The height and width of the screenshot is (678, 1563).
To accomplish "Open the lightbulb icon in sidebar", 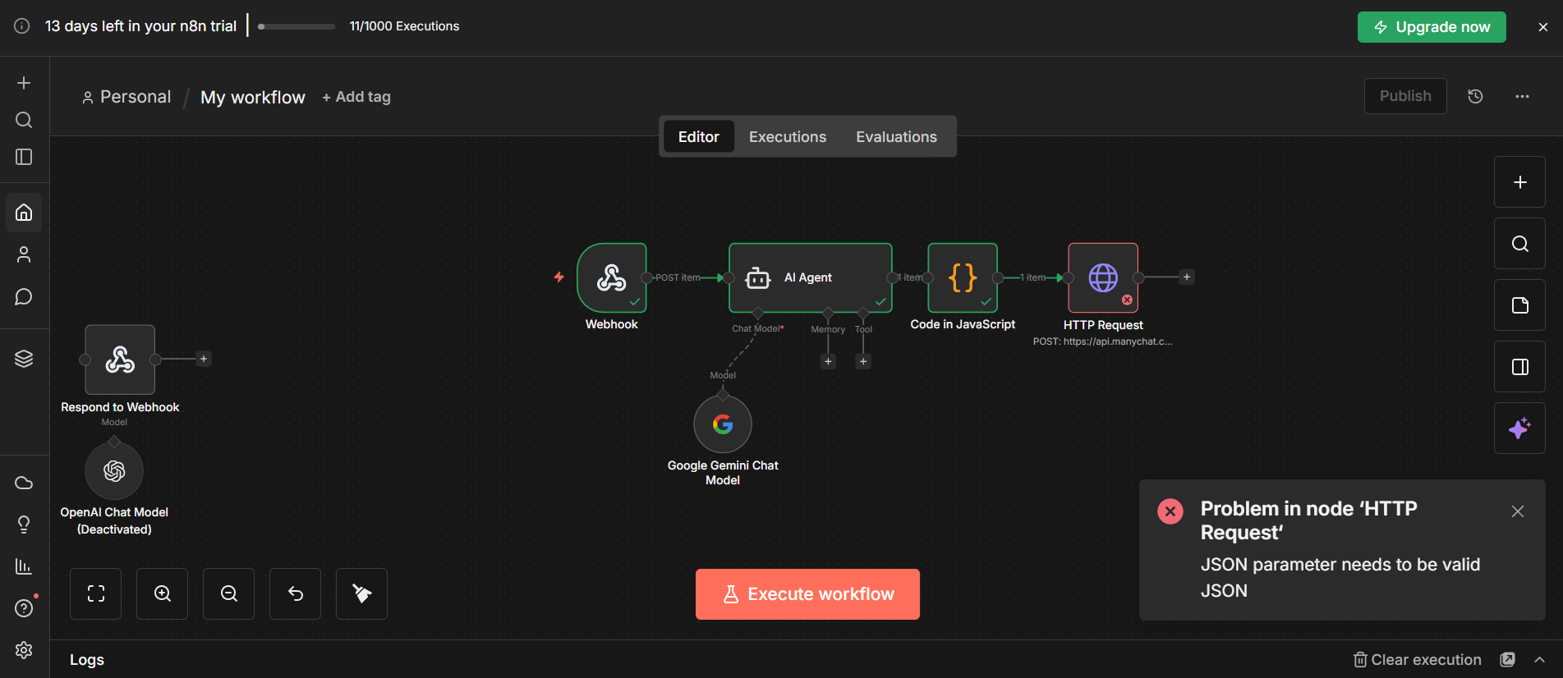I will pos(24,525).
